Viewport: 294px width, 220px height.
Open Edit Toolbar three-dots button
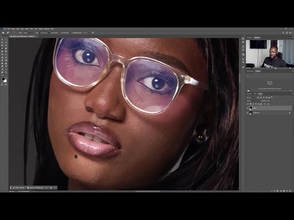point(2,75)
